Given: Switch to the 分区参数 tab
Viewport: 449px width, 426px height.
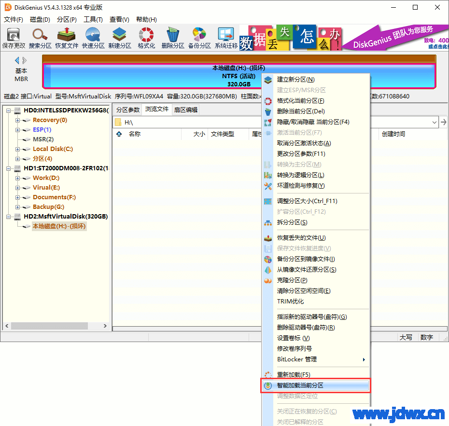Looking at the screenshot, I should click(x=128, y=110).
